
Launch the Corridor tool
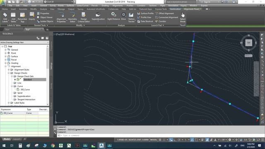click(x=161, y=21)
